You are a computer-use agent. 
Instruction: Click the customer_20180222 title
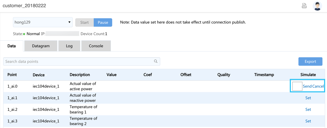coord(24,6)
